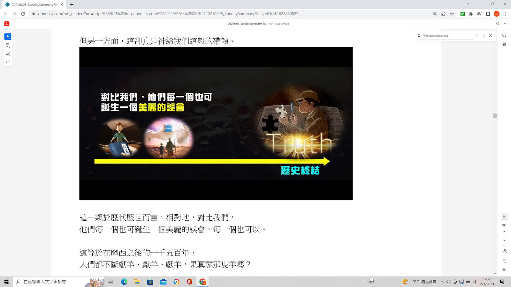This screenshot has height=287, width=511.
Task: Go to previous search result arrow
Action: pyautogui.click(x=477, y=36)
